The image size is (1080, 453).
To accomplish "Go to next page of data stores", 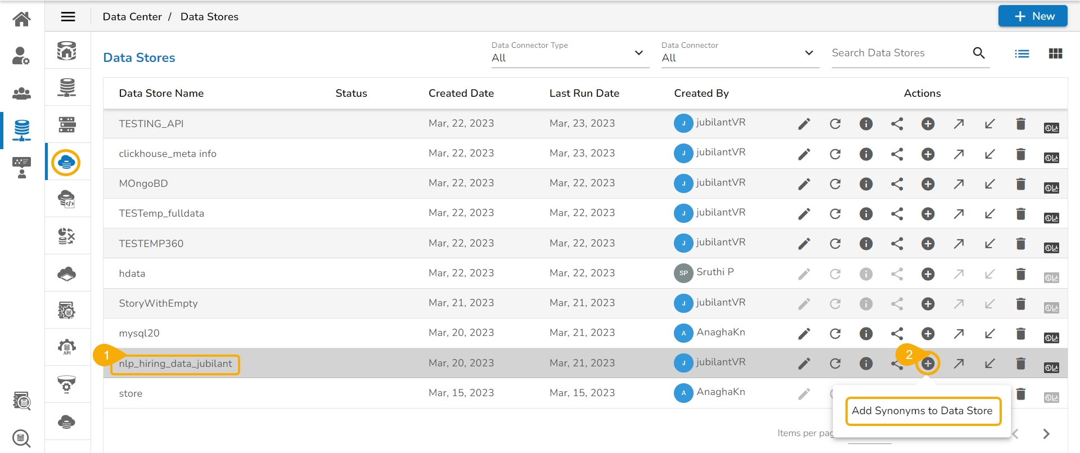I will tap(1046, 434).
